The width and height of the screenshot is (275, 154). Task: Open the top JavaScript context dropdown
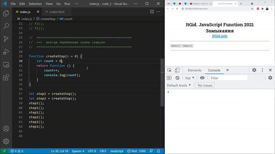coord(189,78)
